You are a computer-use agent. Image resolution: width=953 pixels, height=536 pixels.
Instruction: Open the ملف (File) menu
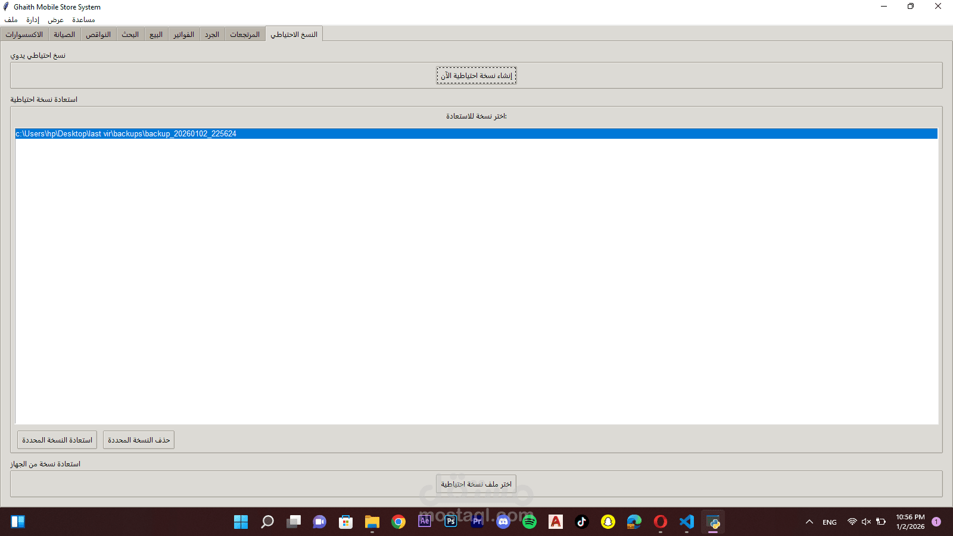(x=11, y=20)
